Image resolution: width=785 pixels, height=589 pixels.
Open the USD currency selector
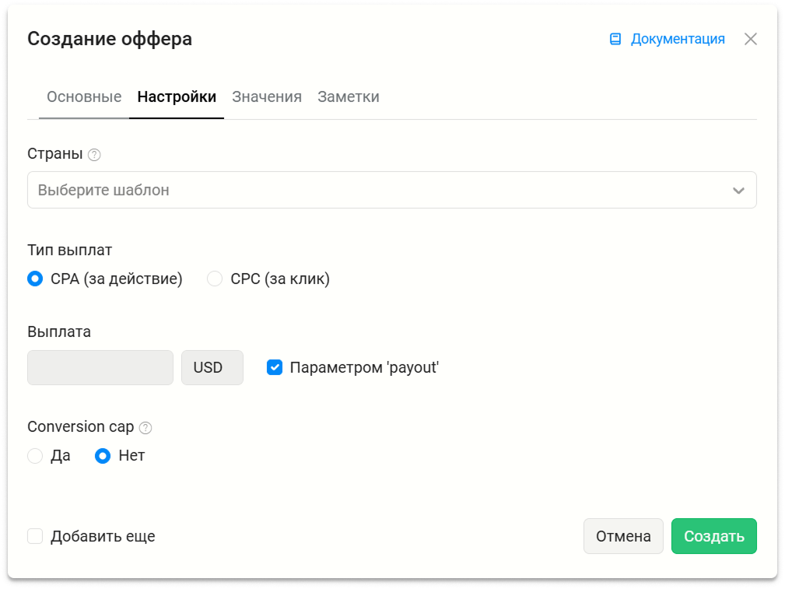pyautogui.click(x=212, y=367)
